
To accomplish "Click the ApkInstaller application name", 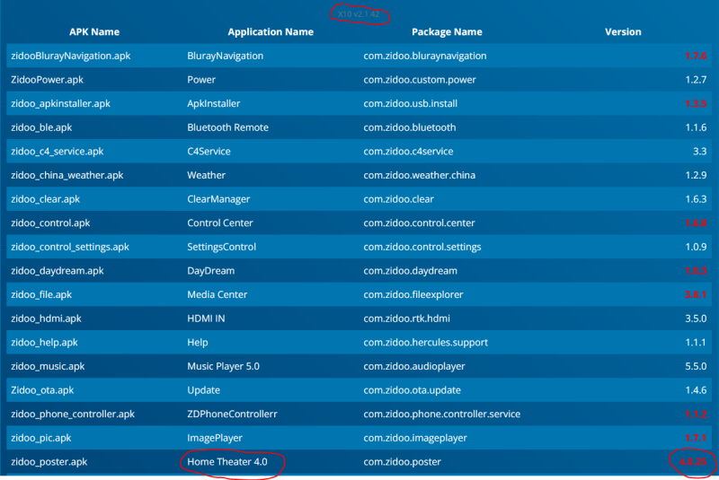I will tap(213, 103).
